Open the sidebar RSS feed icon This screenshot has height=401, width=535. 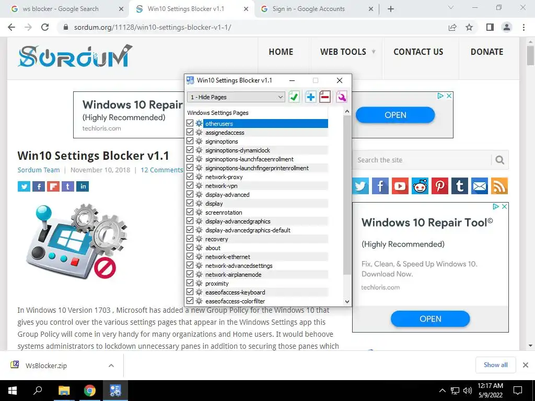499,186
